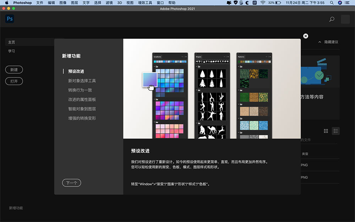The width and height of the screenshot is (355, 222).
Task: Open the 3D menu
Action: tap(120, 3)
